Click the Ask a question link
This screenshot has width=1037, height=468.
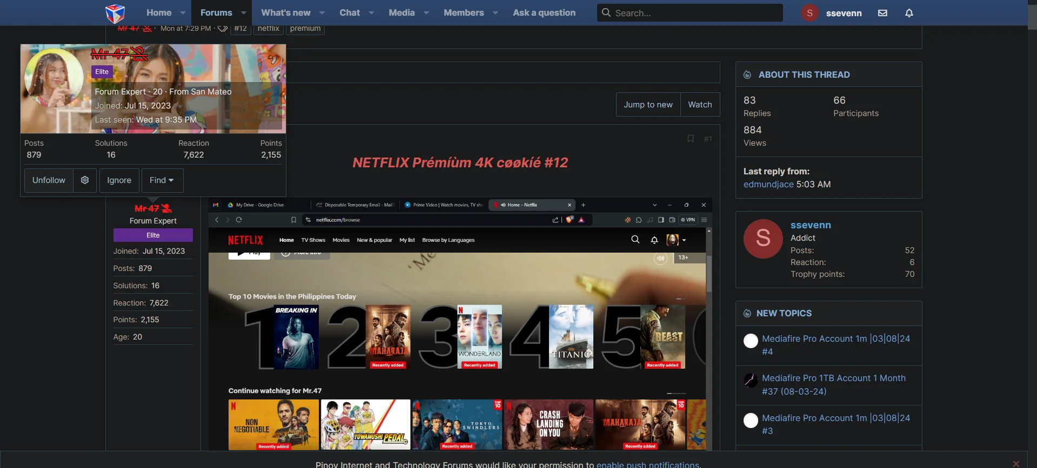click(x=544, y=12)
